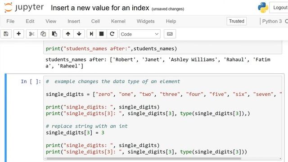Open the Edit menu
The height and width of the screenshot is (162, 288).
click(x=30, y=21)
